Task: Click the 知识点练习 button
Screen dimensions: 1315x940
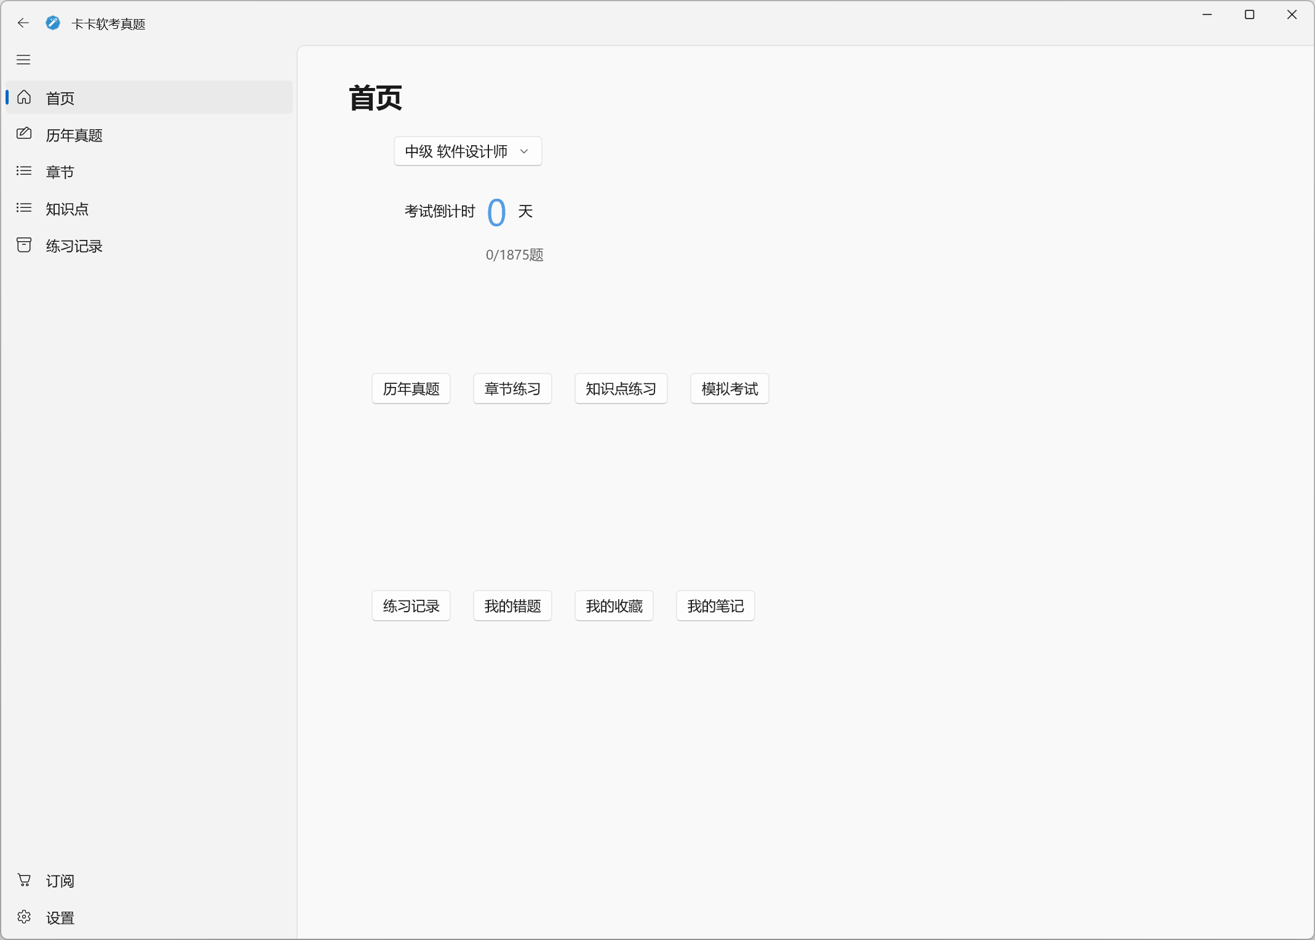Action: pos(621,389)
